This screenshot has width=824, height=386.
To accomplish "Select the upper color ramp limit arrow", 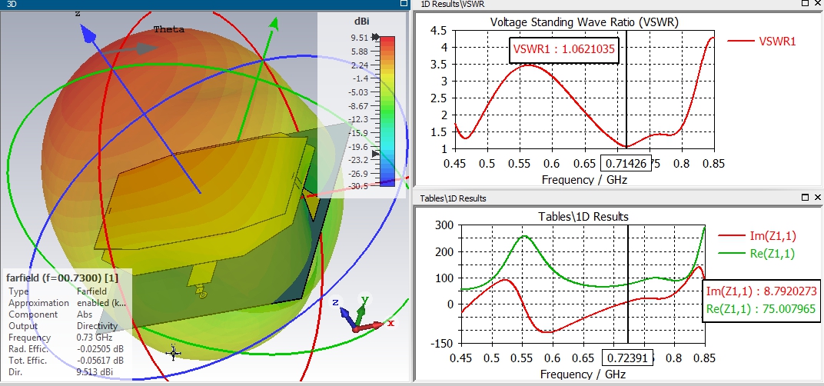I will click(x=375, y=37).
